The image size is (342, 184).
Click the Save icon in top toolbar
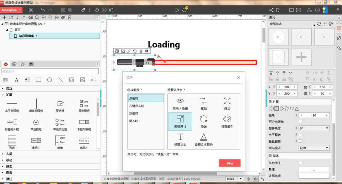click(x=31, y=10)
